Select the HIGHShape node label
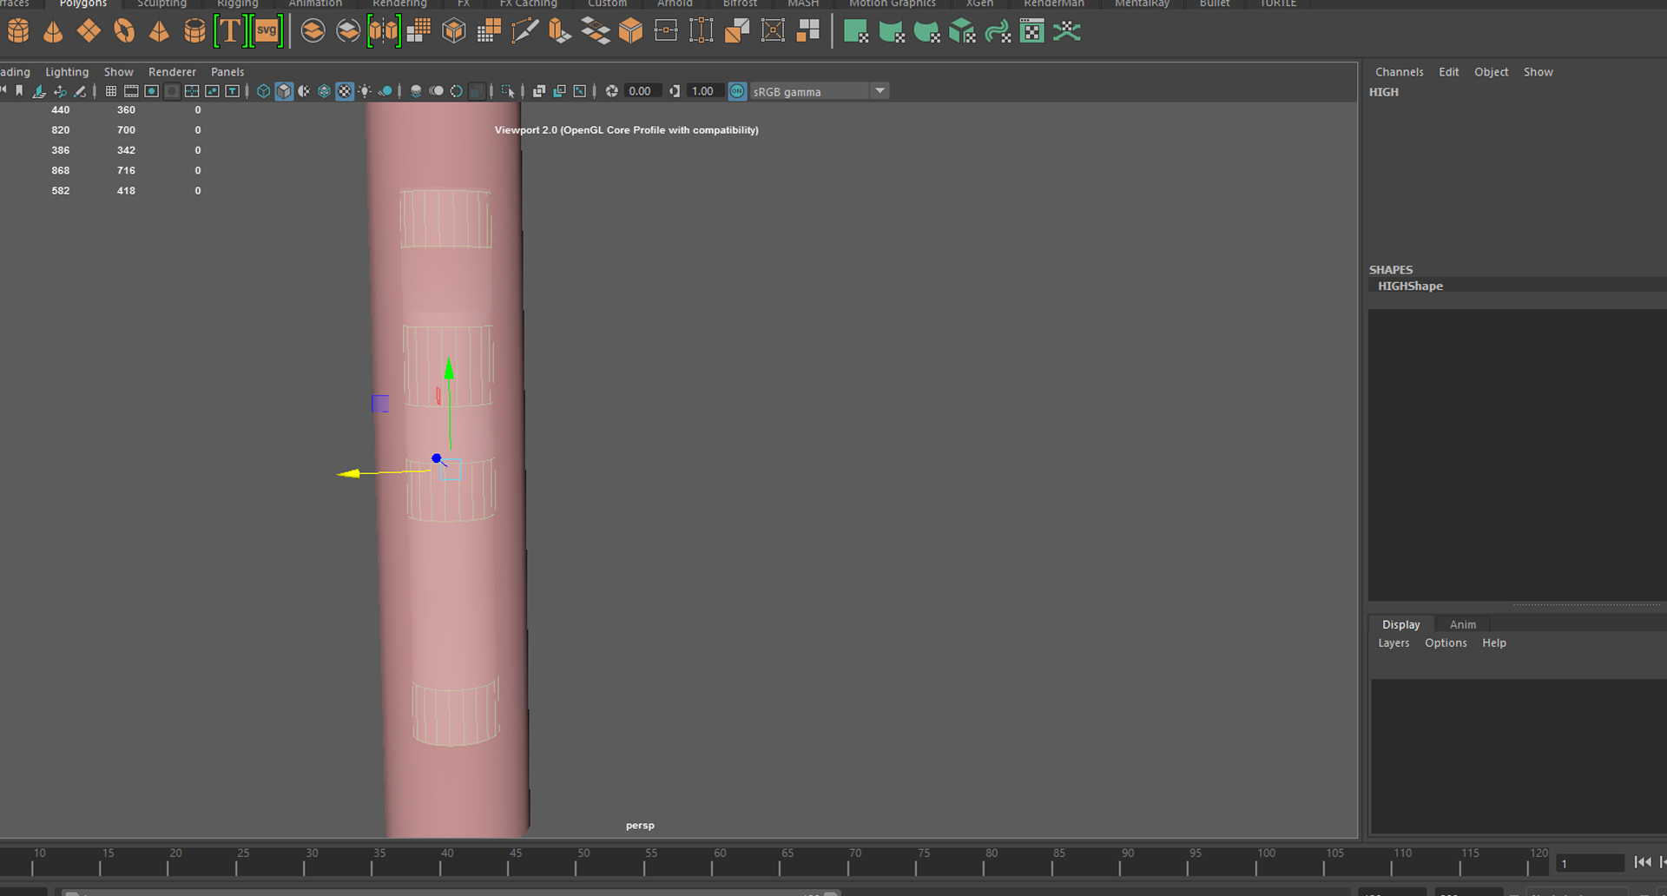Viewport: 1667px width, 896px height. [x=1410, y=286]
